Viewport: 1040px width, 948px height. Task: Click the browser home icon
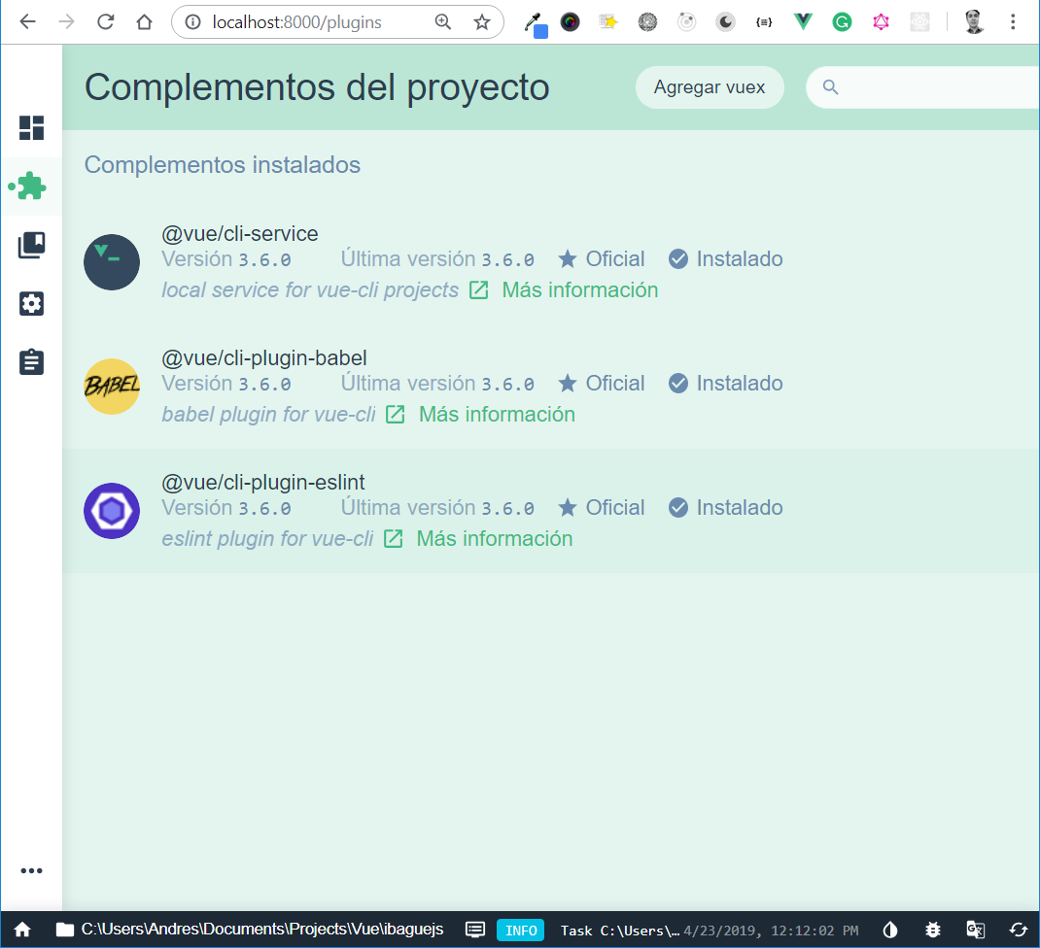click(x=144, y=22)
